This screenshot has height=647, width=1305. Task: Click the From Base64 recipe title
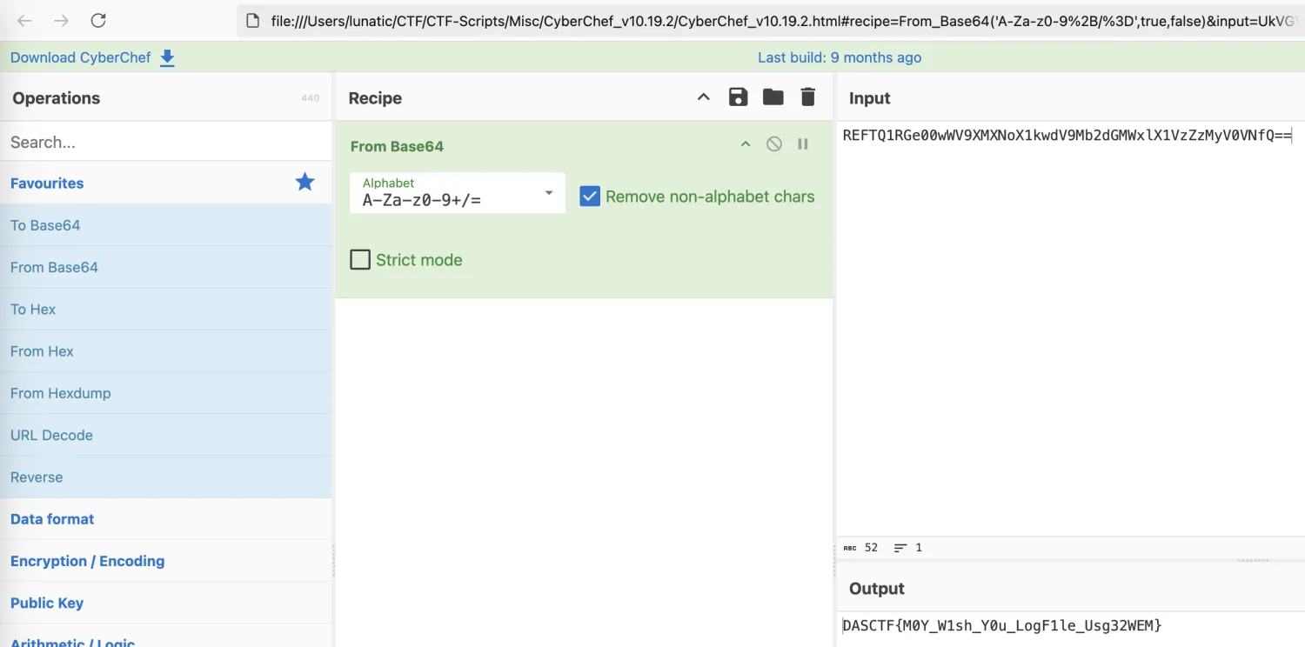point(397,146)
